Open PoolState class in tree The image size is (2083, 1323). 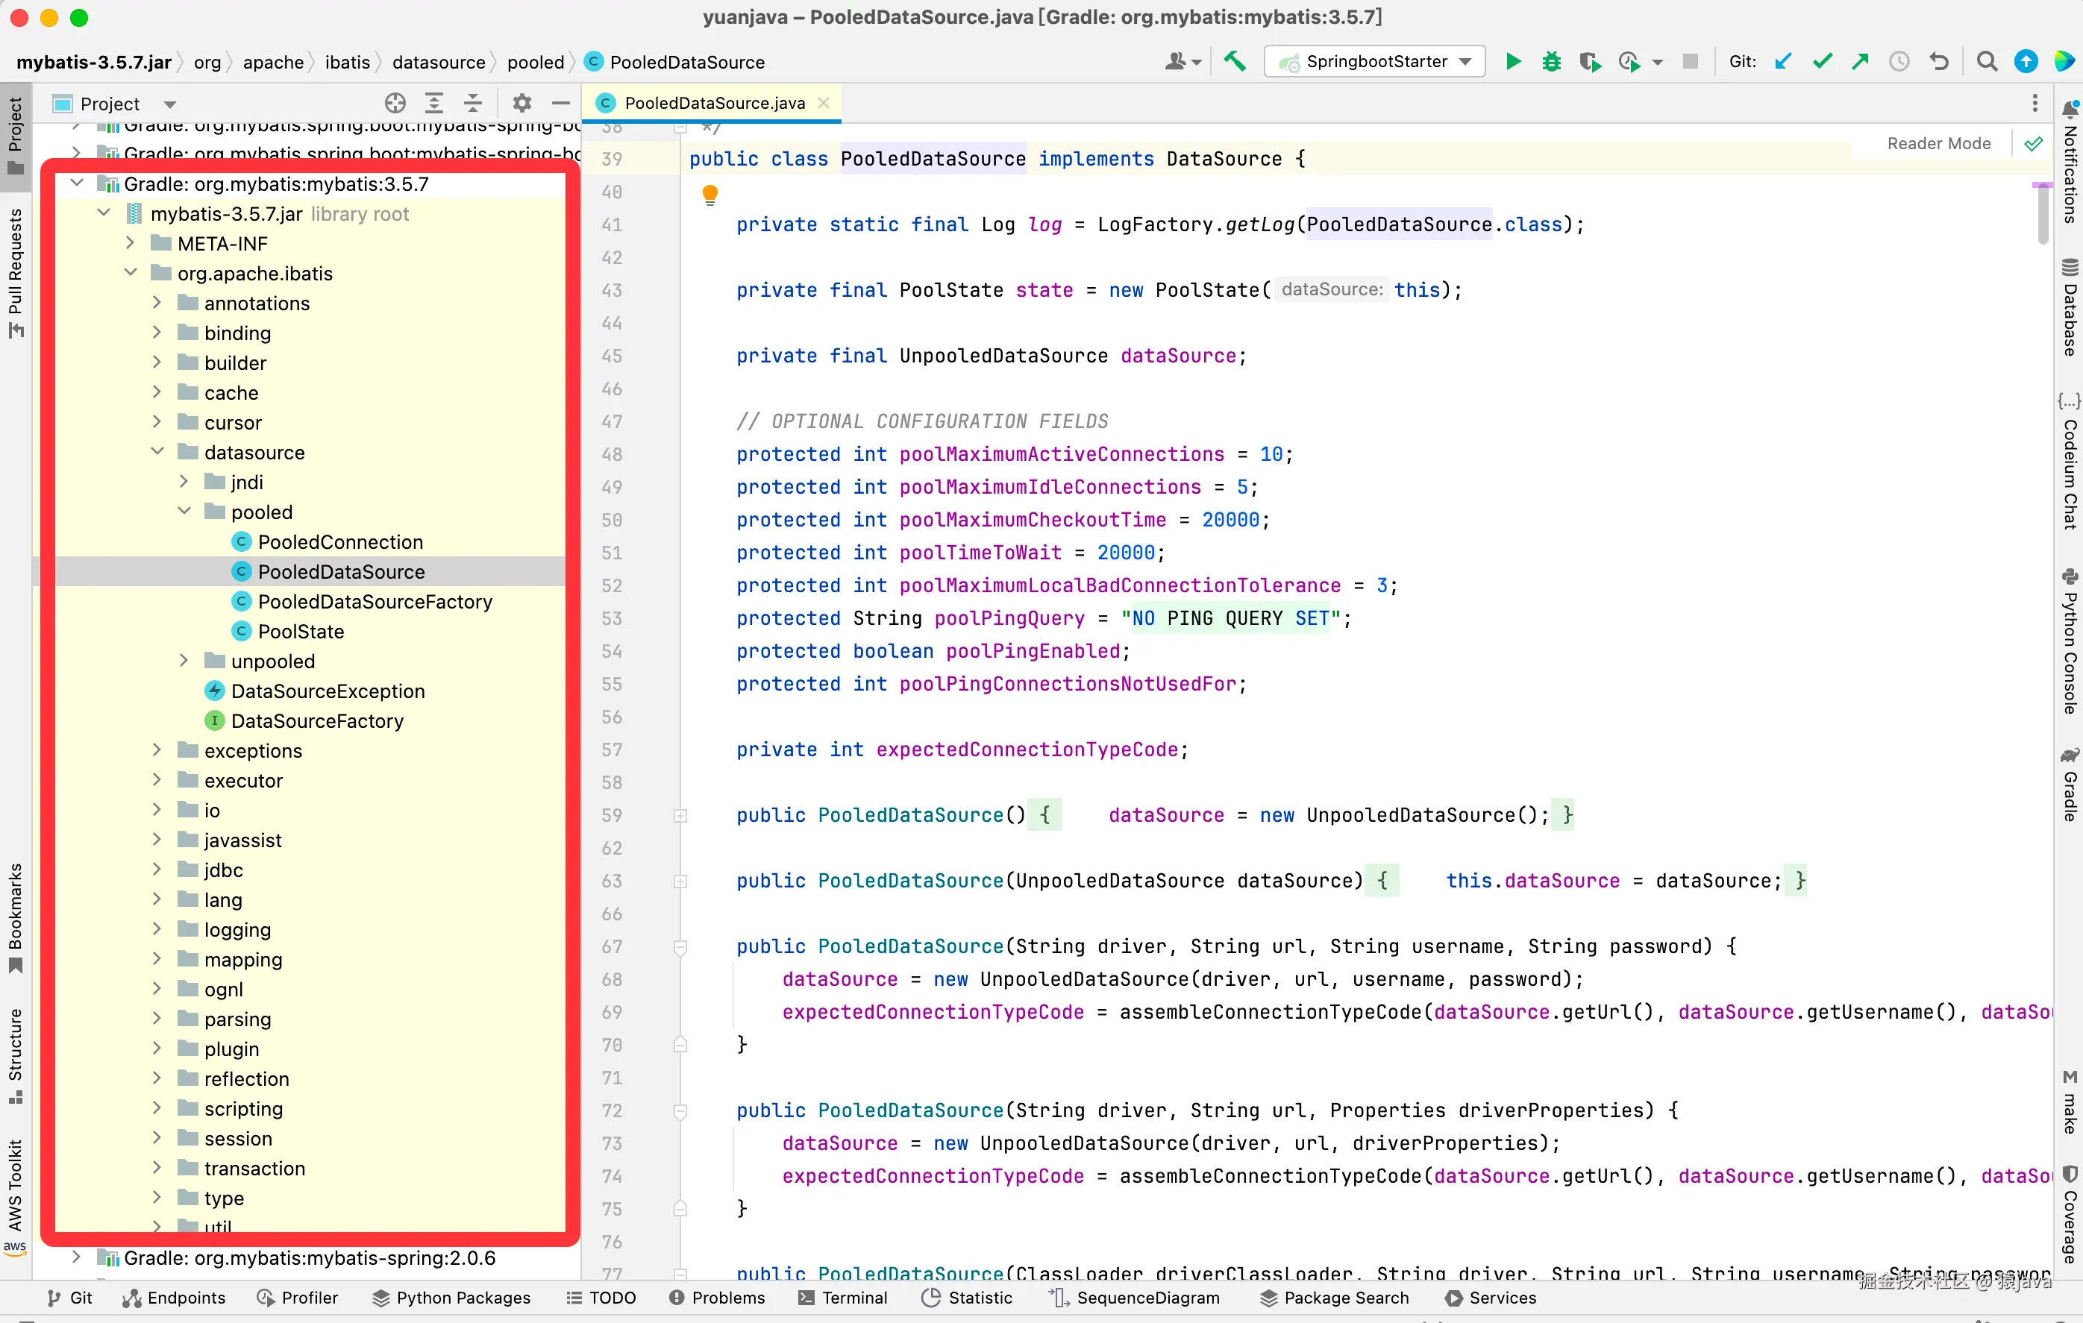click(x=300, y=631)
